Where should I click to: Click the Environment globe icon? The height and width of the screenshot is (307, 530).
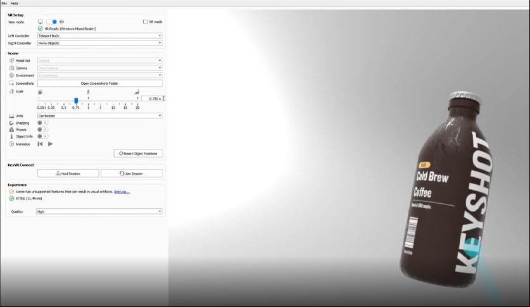(x=11, y=75)
